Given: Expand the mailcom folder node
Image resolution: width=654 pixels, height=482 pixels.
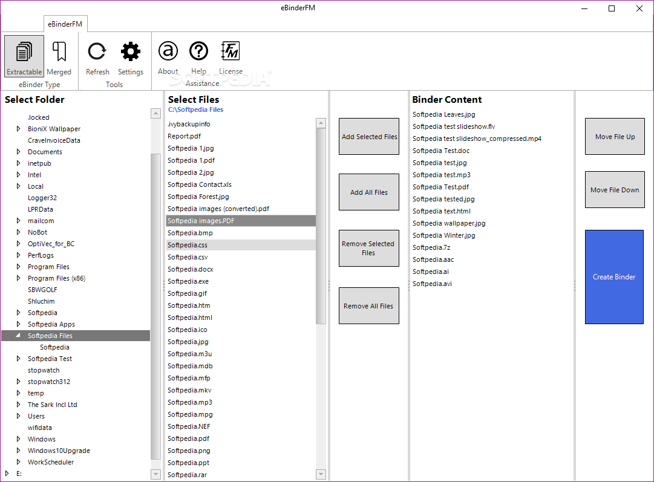Looking at the screenshot, I should [x=18, y=221].
